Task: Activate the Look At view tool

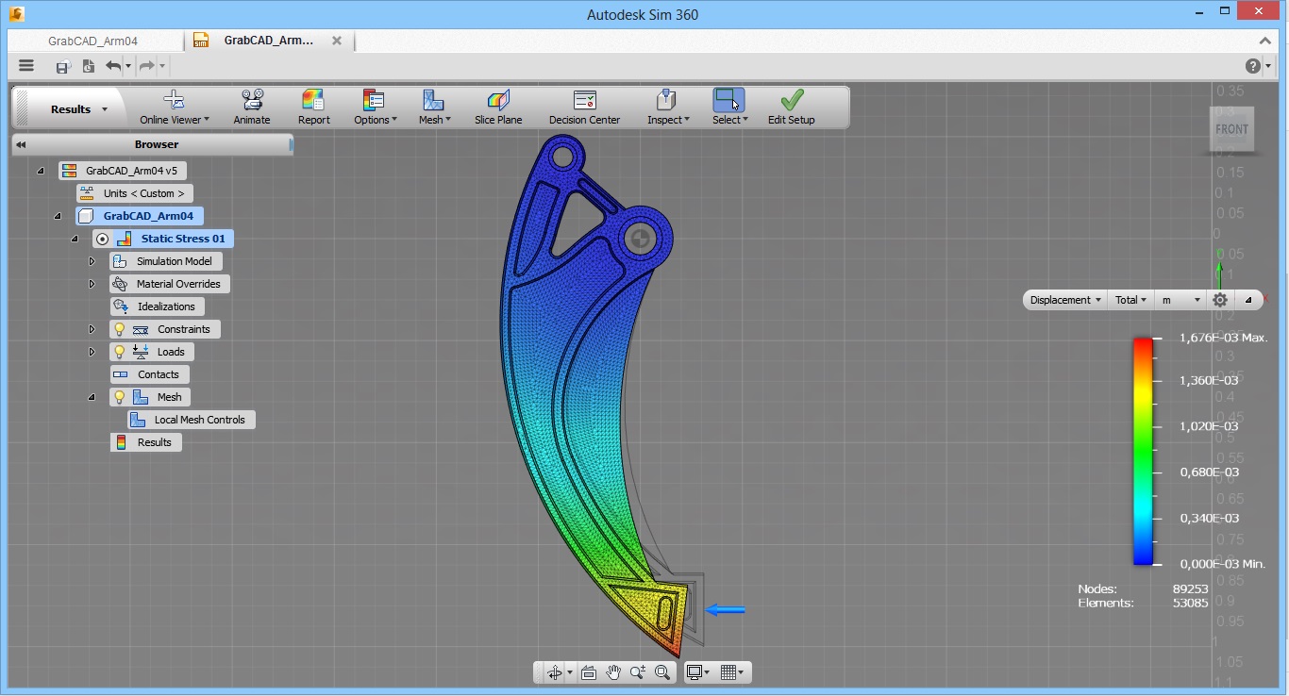Action: pos(589,672)
